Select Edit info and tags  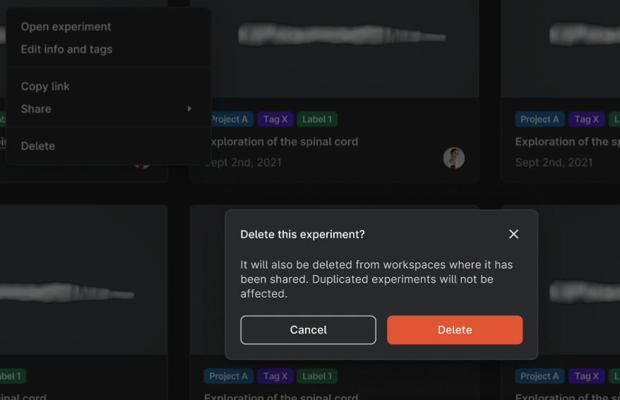[x=66, y=49]
